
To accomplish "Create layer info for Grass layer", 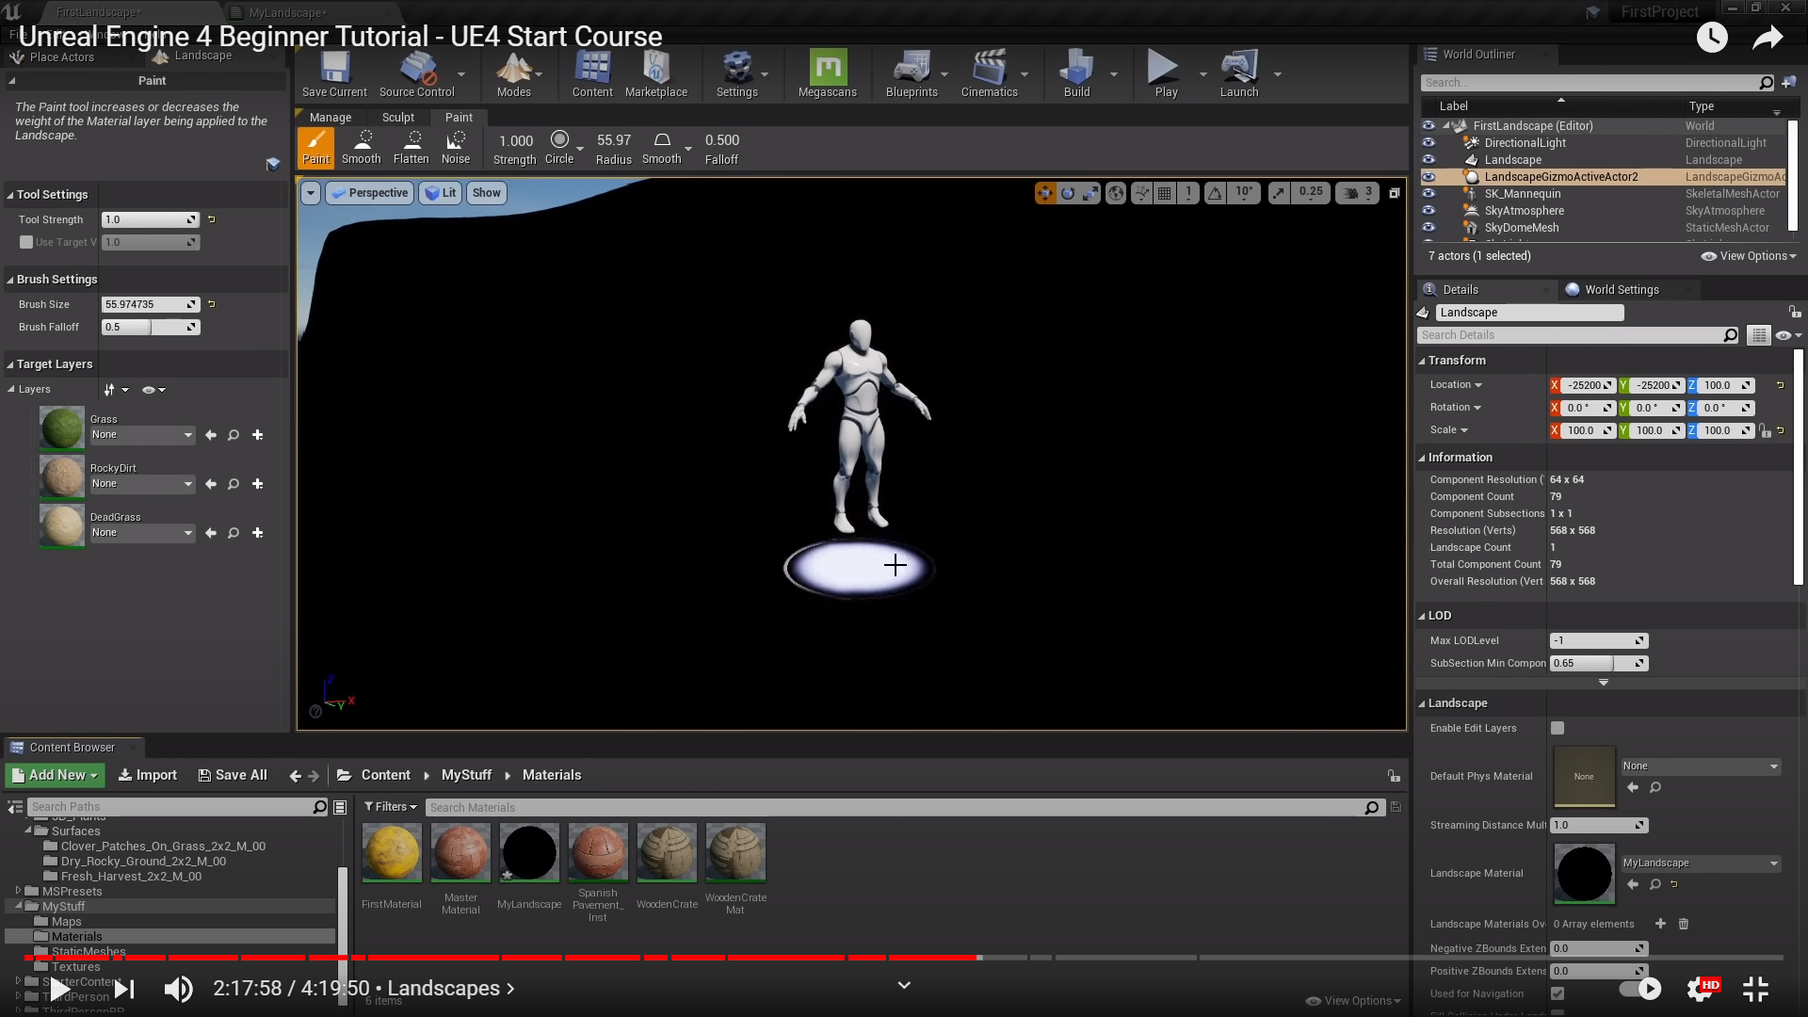I will click(x=258, y=435).
